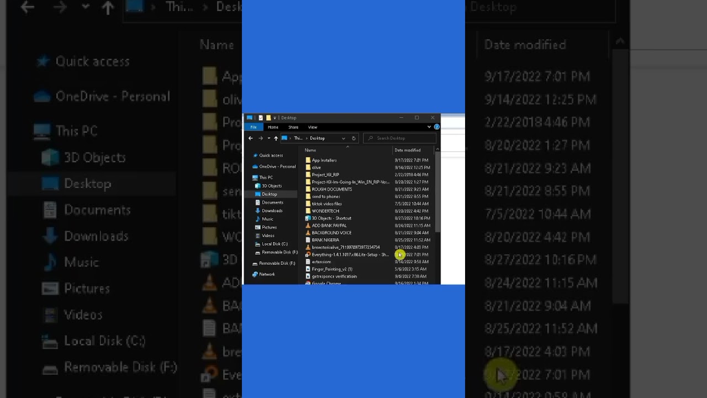
Task: Select the extensiom file name
Action: click(321, 262)
